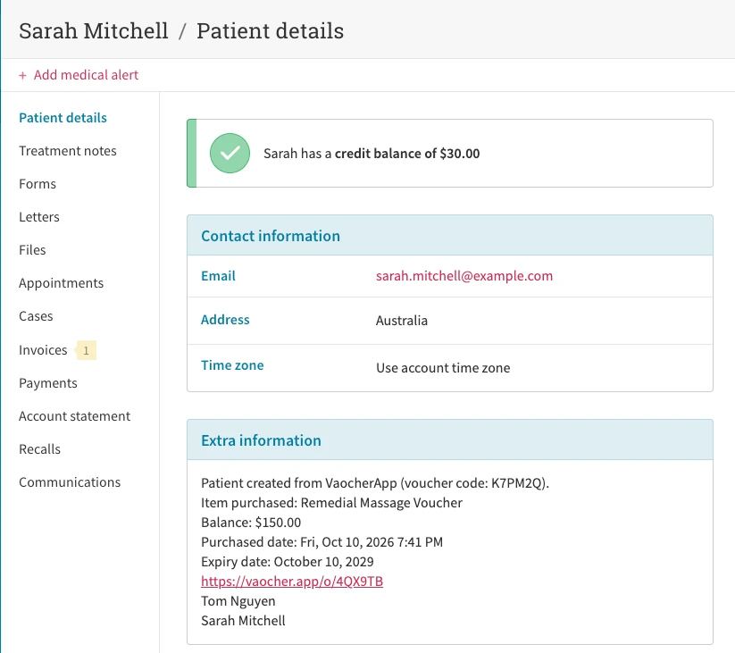
Task: Open Communications in the sidebar
Action: click(70, 482)
